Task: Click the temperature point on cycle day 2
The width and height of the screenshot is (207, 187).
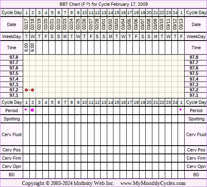Action: coord(33,90)
